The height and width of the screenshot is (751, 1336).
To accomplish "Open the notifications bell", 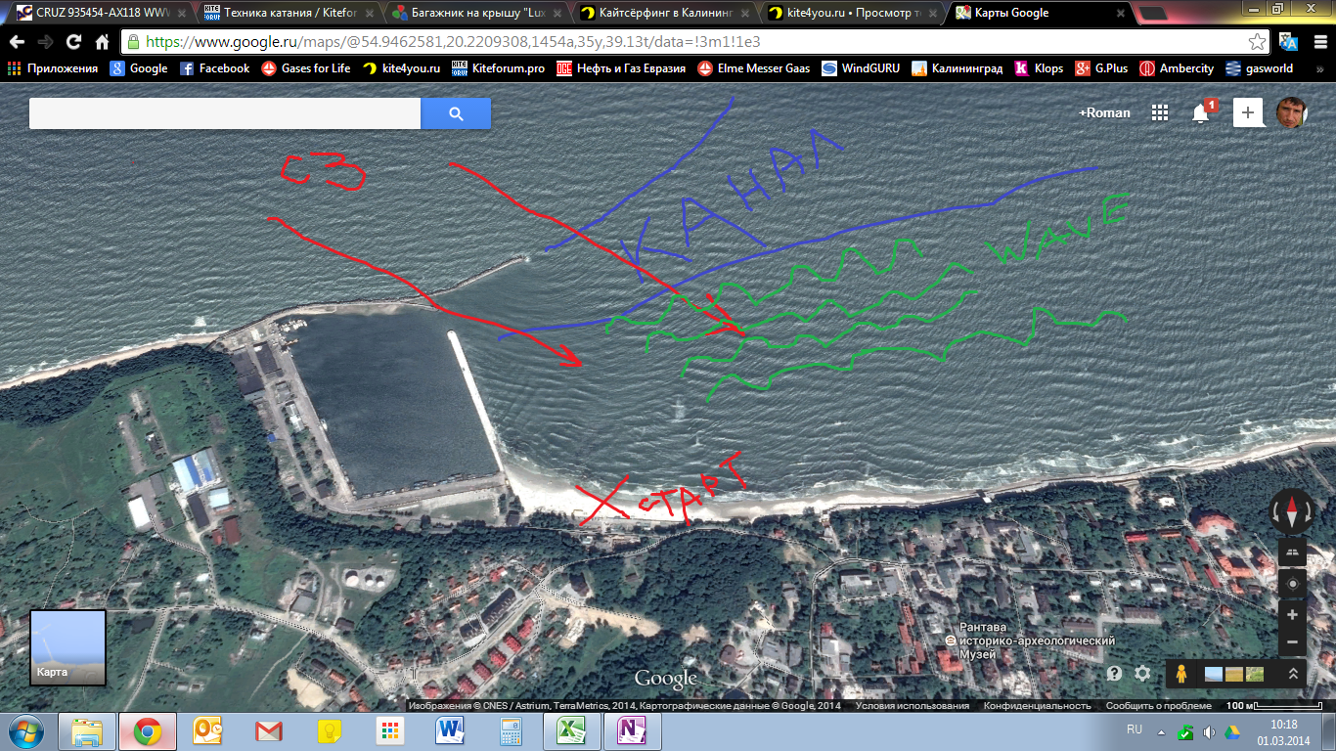I will 1202,112.
